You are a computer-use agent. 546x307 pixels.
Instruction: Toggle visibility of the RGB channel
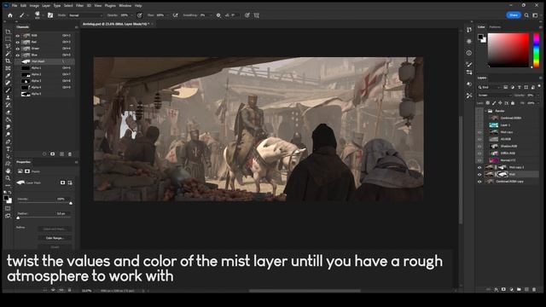(18, 36)
